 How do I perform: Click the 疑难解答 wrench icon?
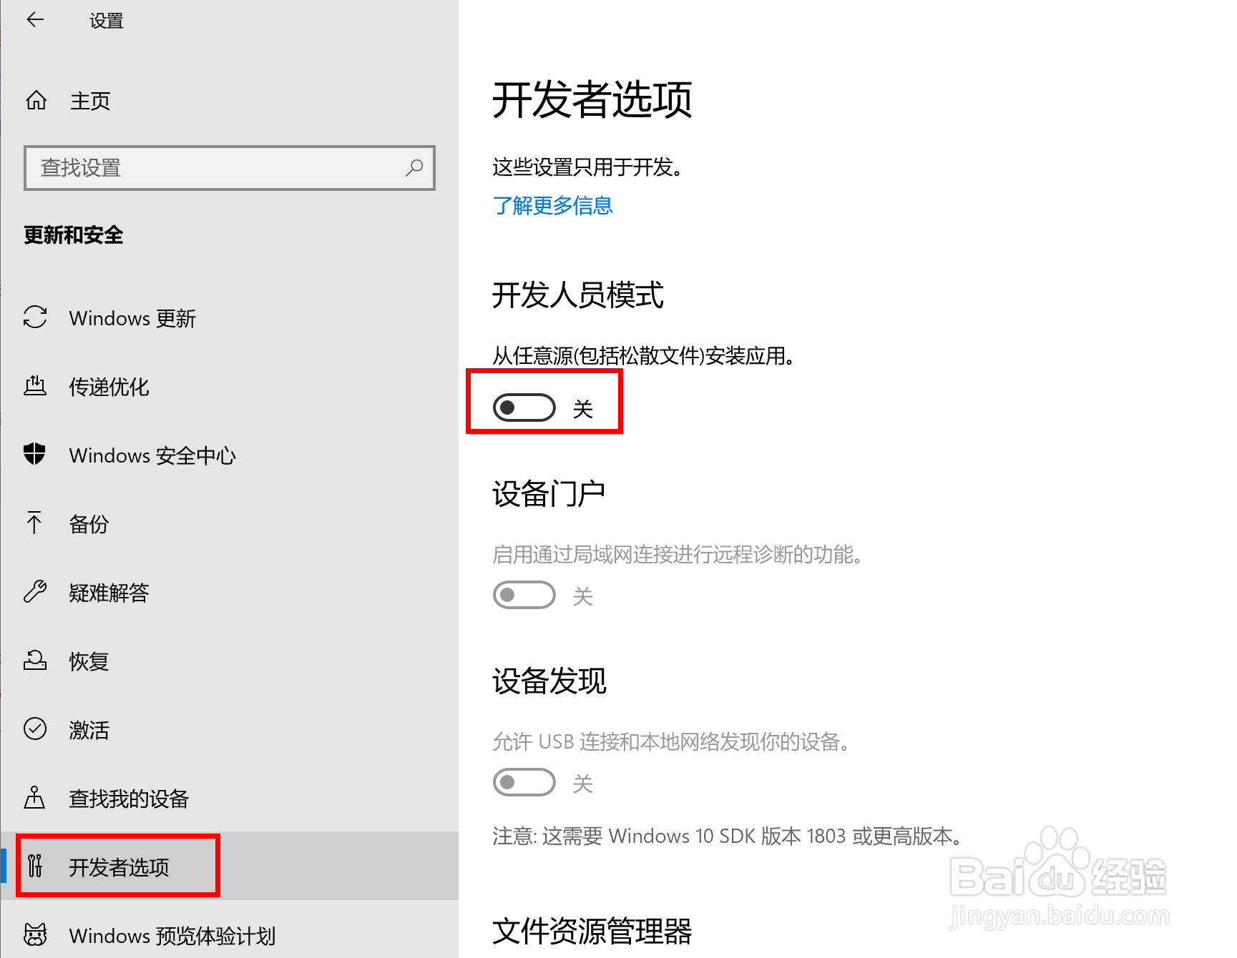pyautogui.click(x=35, y=591)
